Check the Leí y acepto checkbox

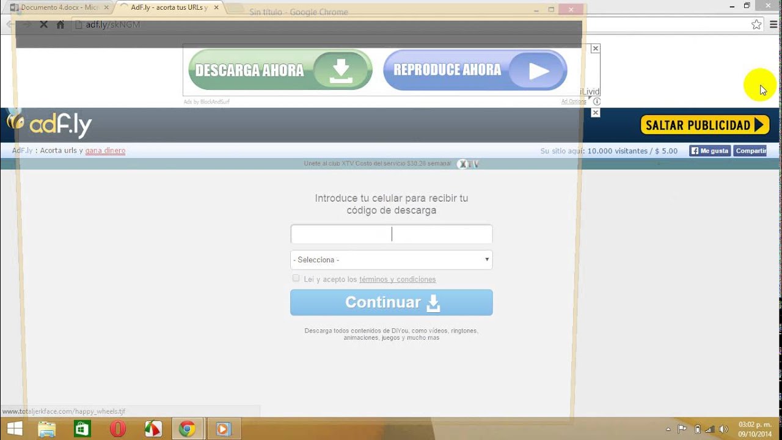(296, 279)
